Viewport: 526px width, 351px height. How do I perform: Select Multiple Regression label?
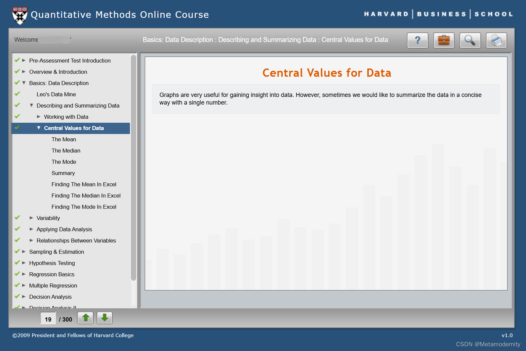tap(53, 285)
